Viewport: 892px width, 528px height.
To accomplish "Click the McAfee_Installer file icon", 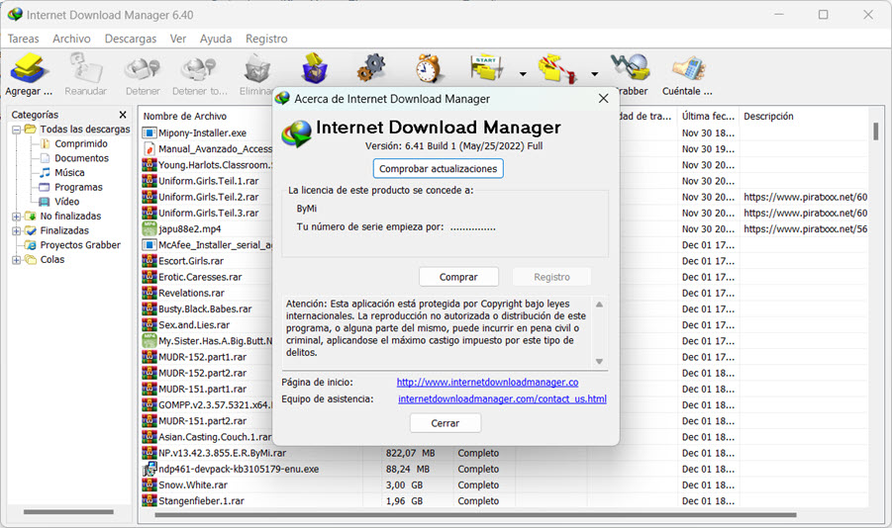I will pyautogui.click(x=149, y=245).
